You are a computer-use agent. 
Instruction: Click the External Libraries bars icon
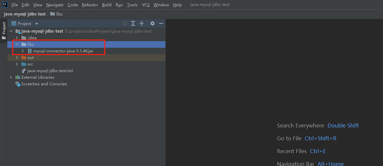point(18,77)
